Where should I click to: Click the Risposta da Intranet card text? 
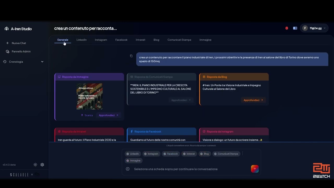coord(87,140)
